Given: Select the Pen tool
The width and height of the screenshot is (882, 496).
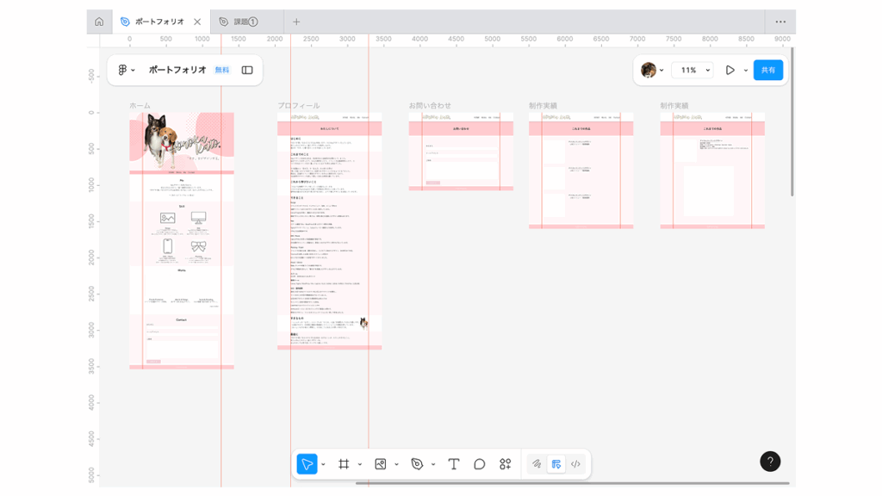Looking at the screenshot, I should pyautogui.click(x=417, y=464).
